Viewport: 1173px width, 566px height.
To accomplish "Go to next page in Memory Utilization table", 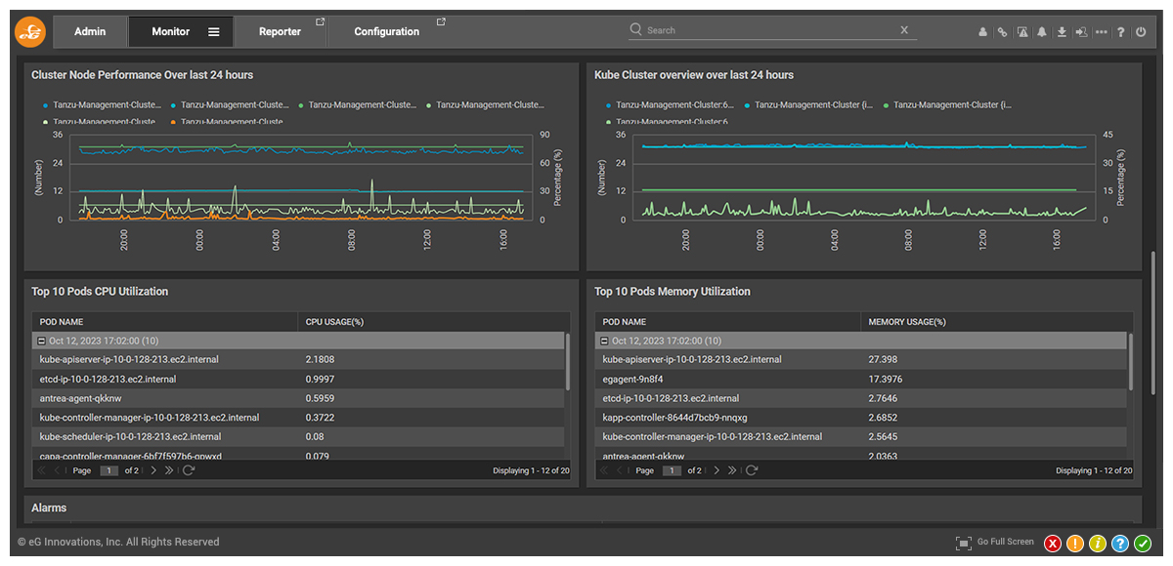I will pos(717,470).
